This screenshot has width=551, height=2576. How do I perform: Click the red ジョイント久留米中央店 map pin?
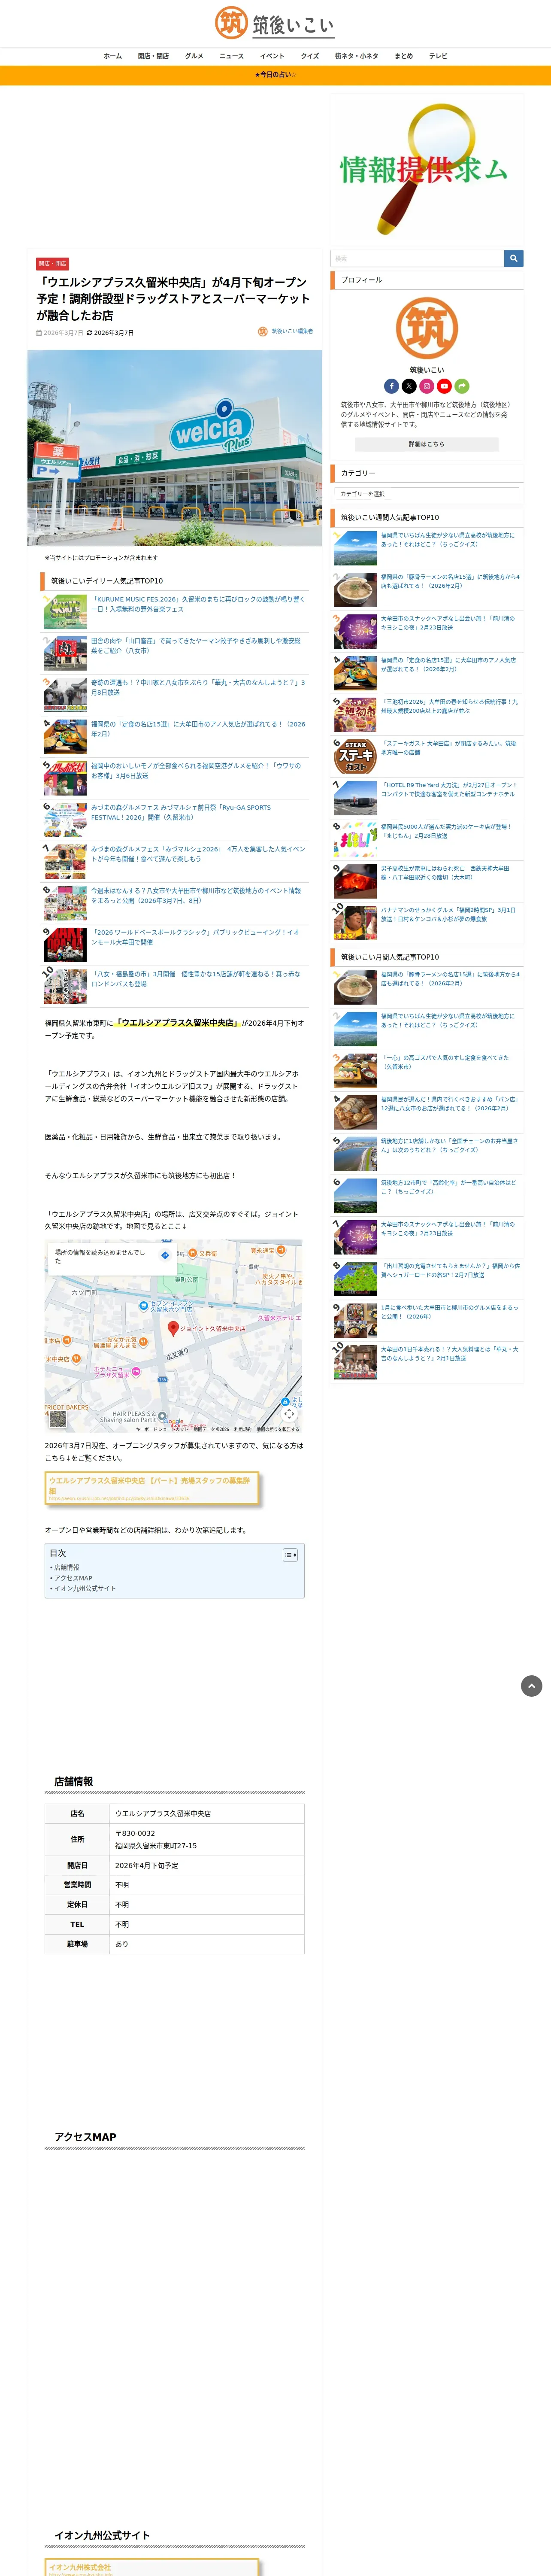pos(173,1328)
